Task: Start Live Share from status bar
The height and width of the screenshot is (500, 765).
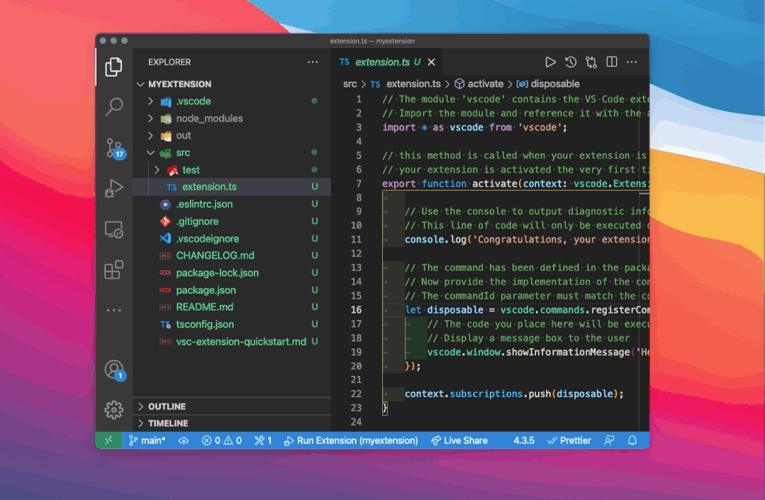Action: click(459, 440)
